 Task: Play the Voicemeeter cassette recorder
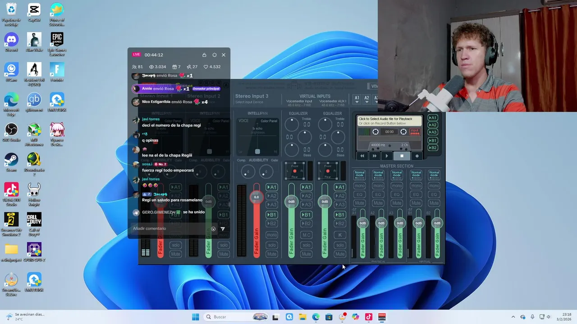(386, 156)
